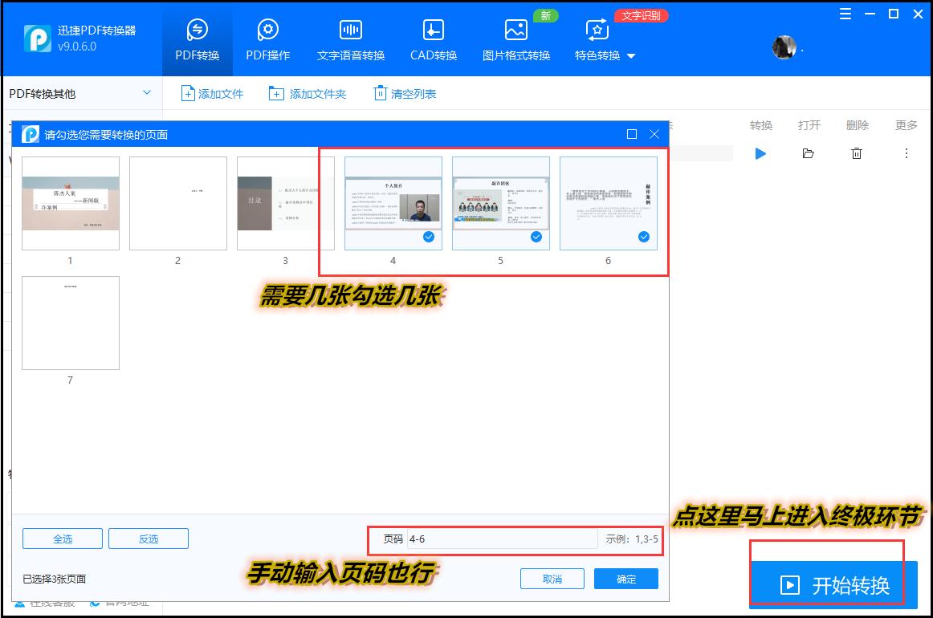
Task: Open the 文字语音转换 conversion tool
Action: (351, 30)
